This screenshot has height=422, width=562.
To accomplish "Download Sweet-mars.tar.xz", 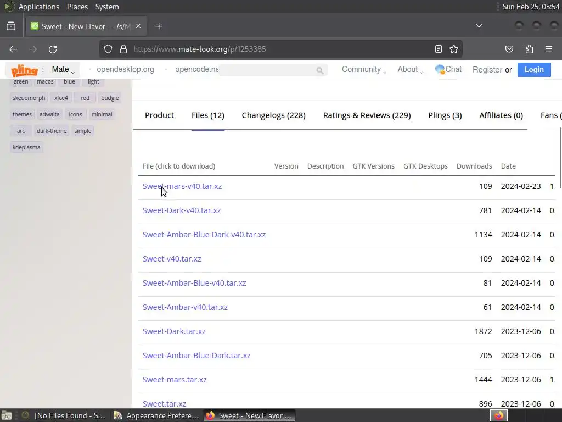I will point(175,380).
